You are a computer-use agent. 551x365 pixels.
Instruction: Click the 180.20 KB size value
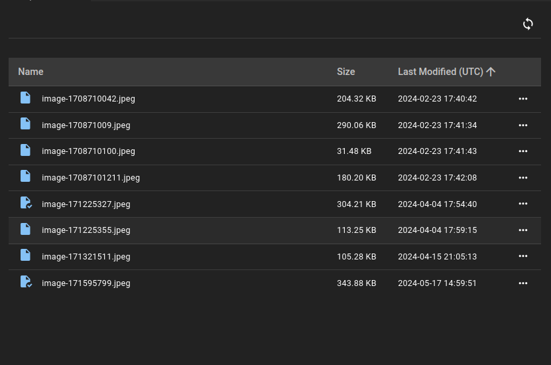pos(356,178)
